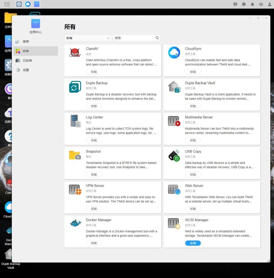Select the Duple Backup app icon
The height and width of the screenshot is (278, 274).
[x=75, y=87]
